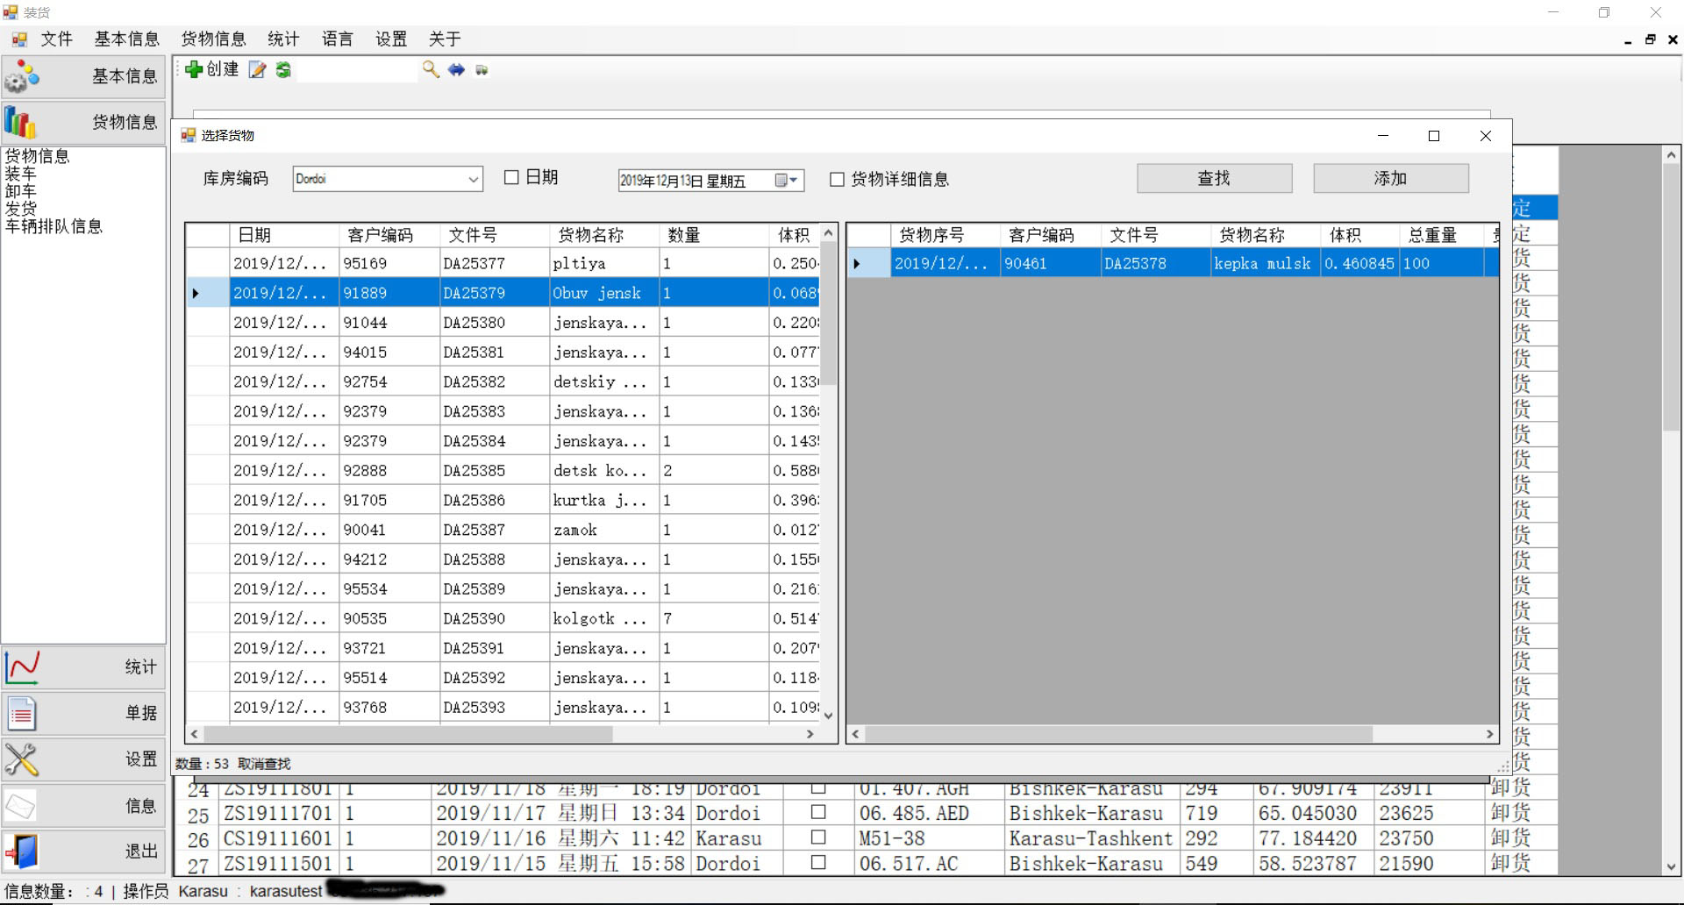Enable the 日期 date filter checkbox
The width and height of the screenshot is (1684, 905).
tap(512, 178)
